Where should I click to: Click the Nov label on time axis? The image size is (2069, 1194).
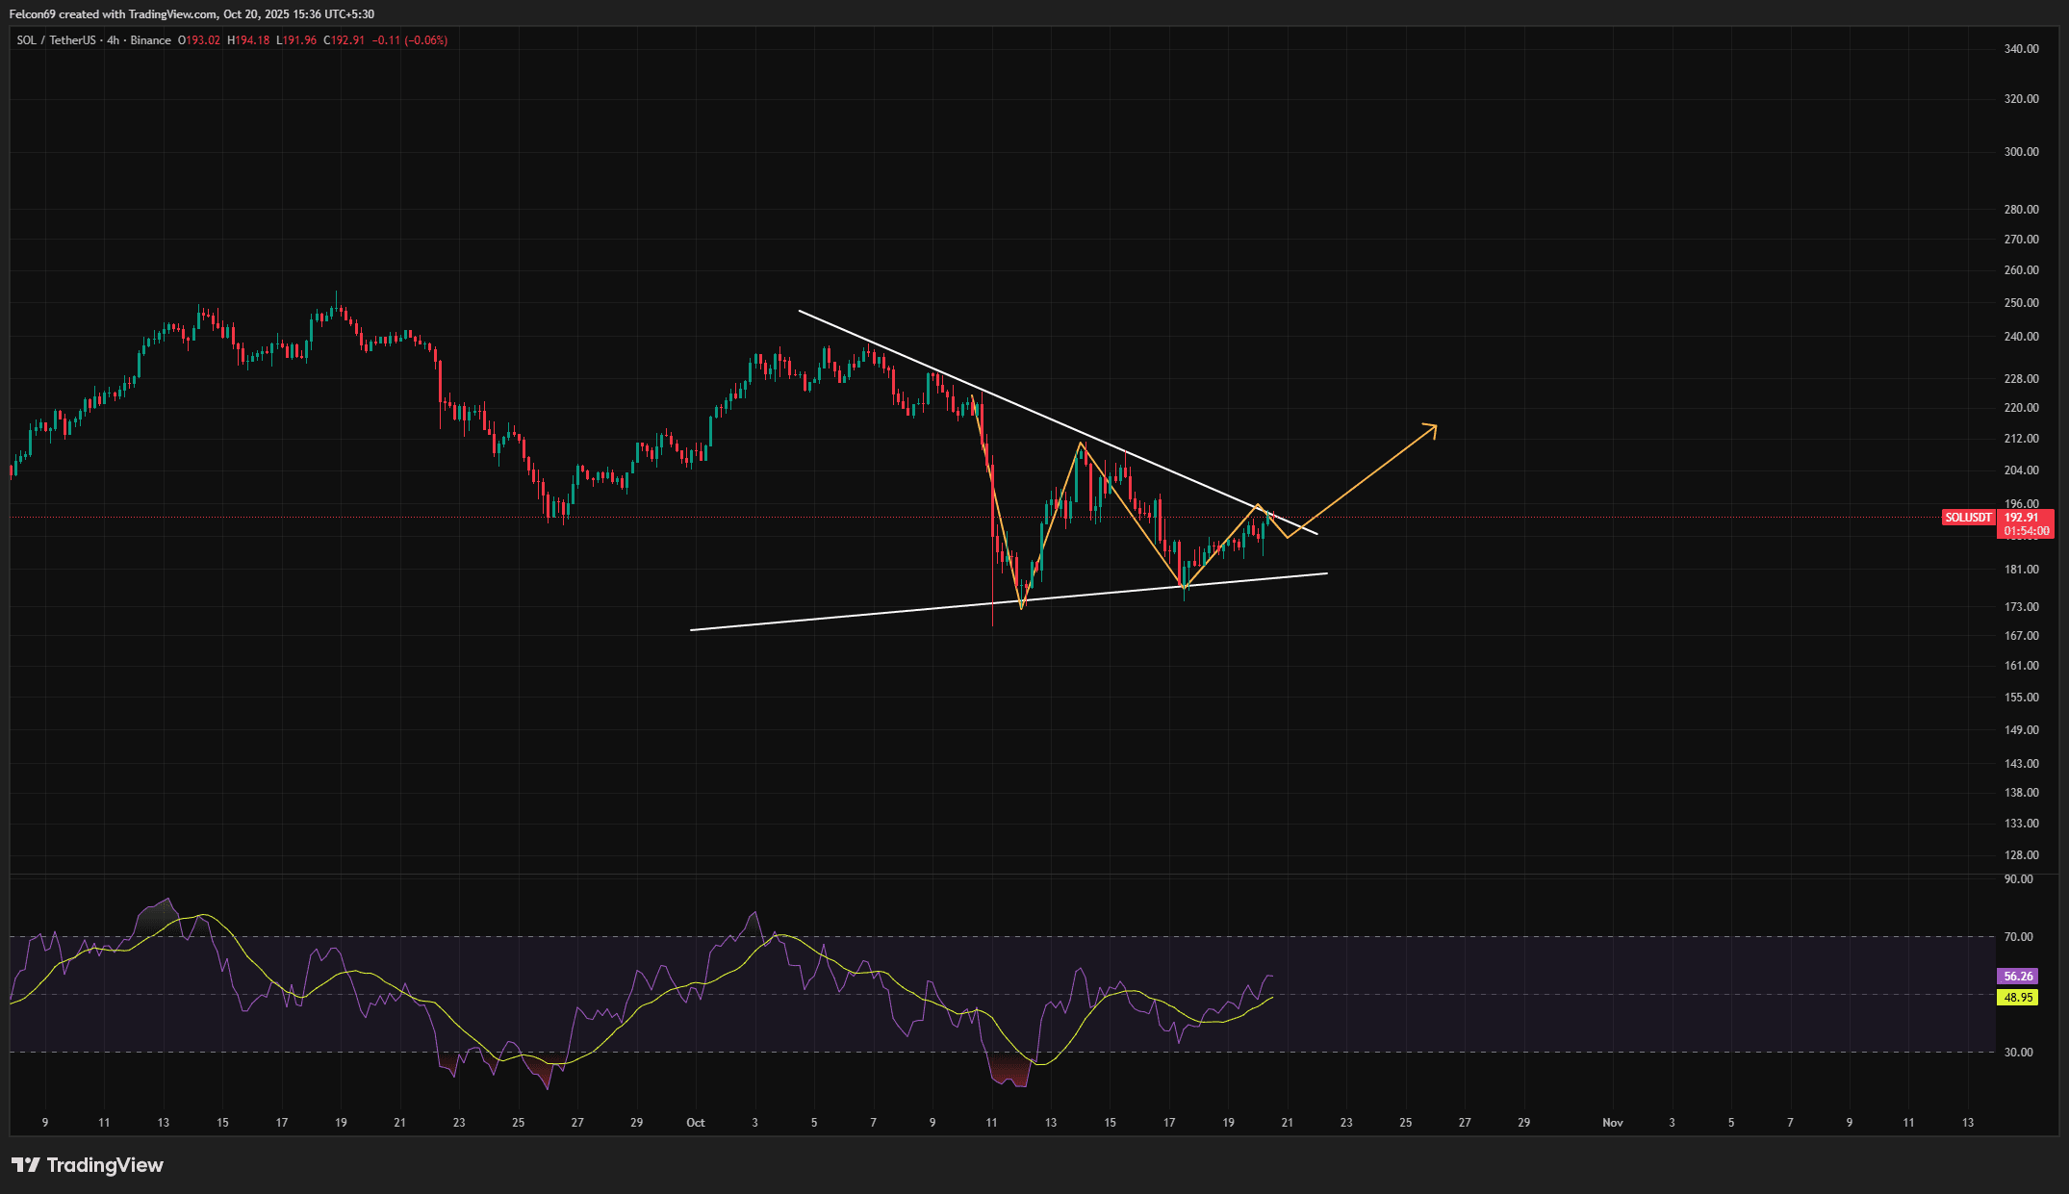pyautogui.click(x=1612, y=1123)
